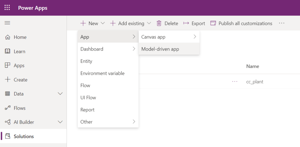Screen dimensions: 300x147
Task: Expand the AI Builder section chevron
Action: tap(60, 122)
